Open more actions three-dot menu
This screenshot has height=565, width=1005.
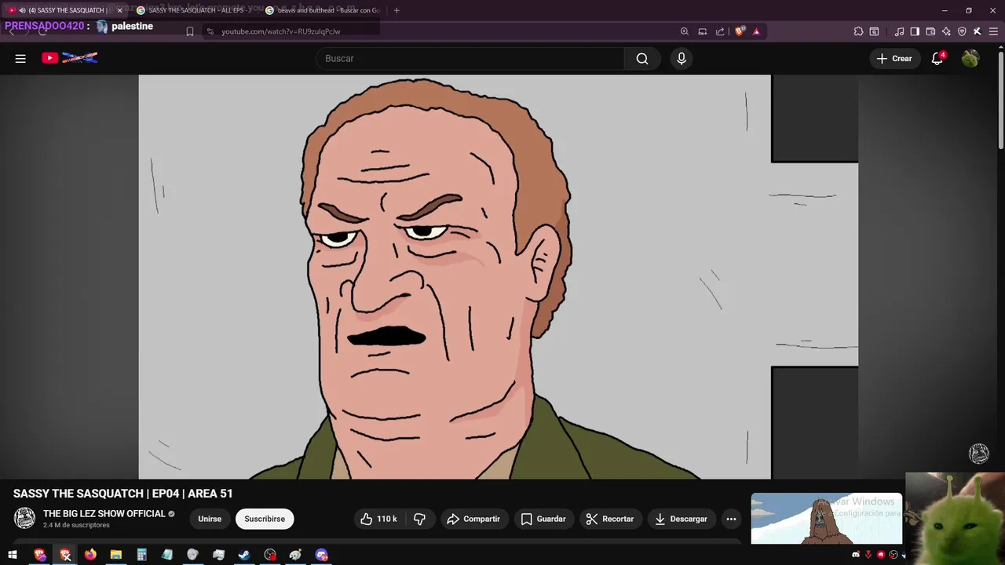point(731,519)
